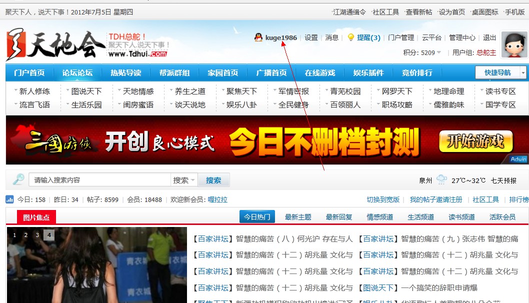The width and height of the screenshot is (529, 303).
Task: Open the 国学专区 forum section
Action: [x=500, y=105]
